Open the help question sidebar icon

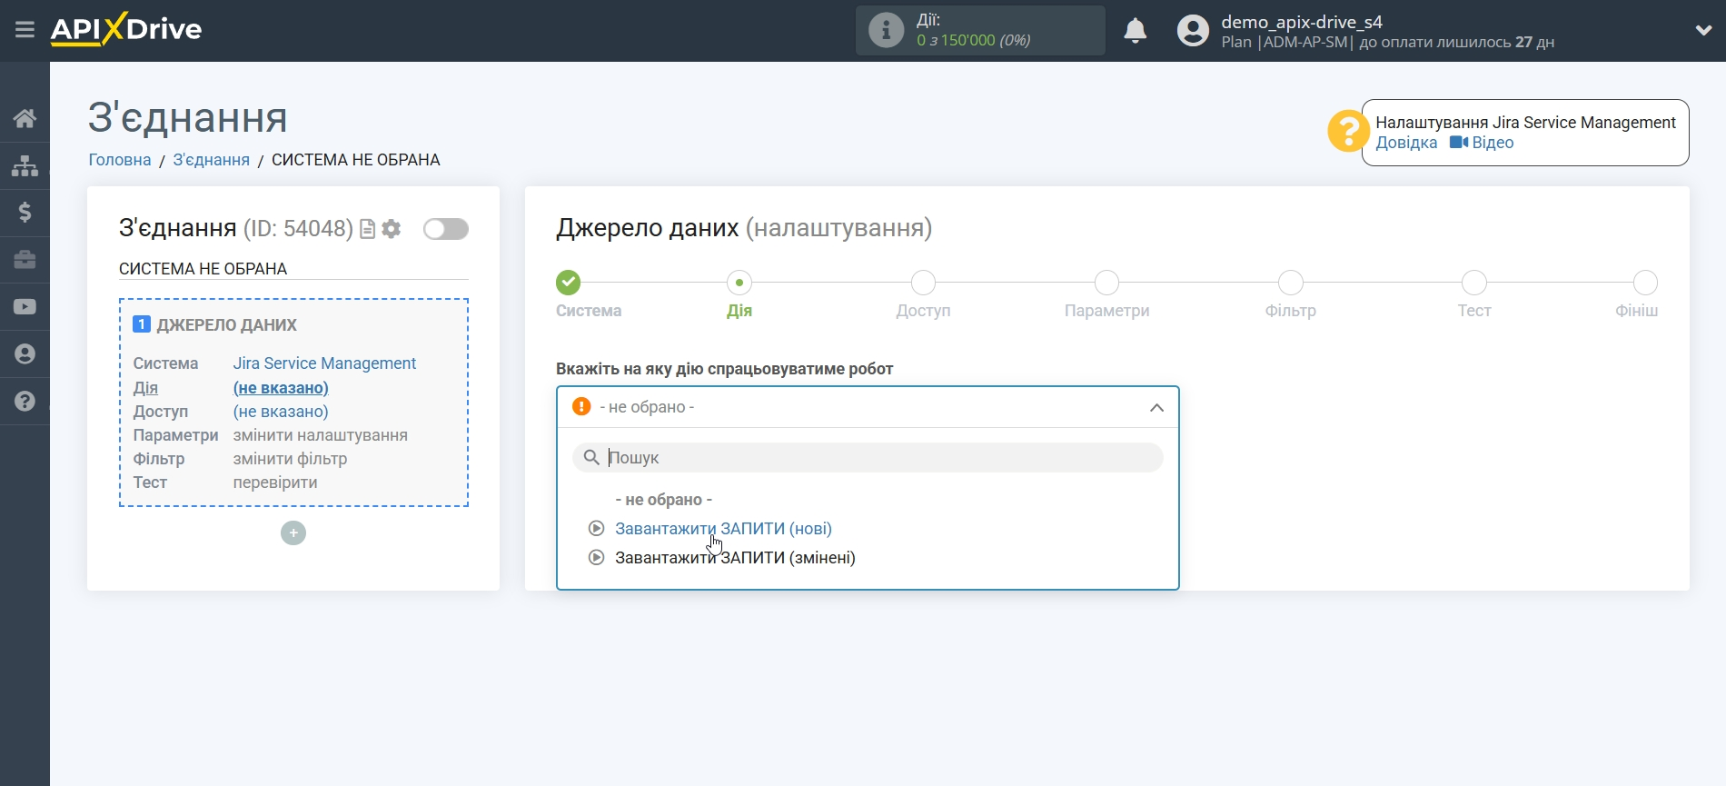(x=25, y=402)
